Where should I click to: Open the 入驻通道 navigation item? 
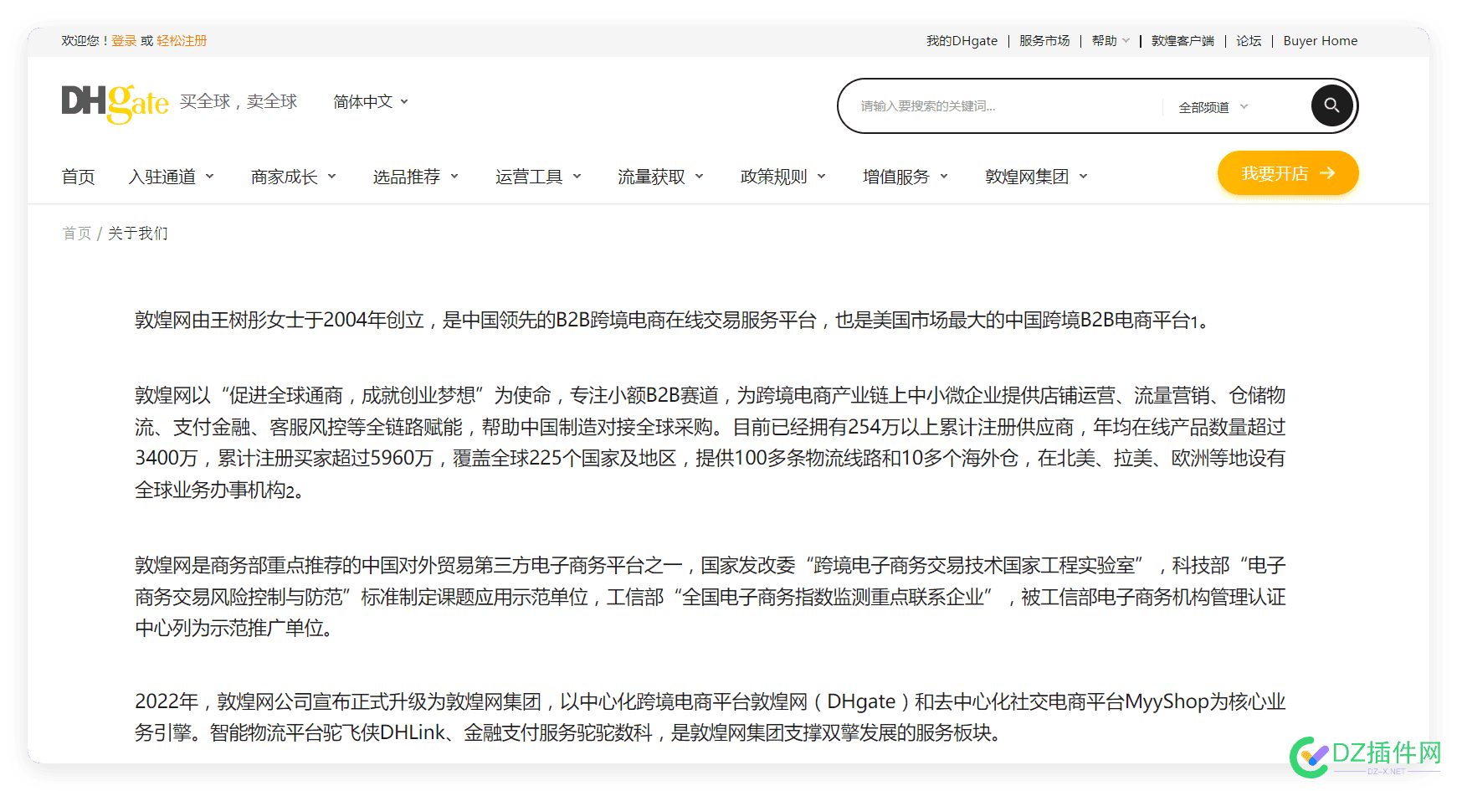tap(162, 177)
